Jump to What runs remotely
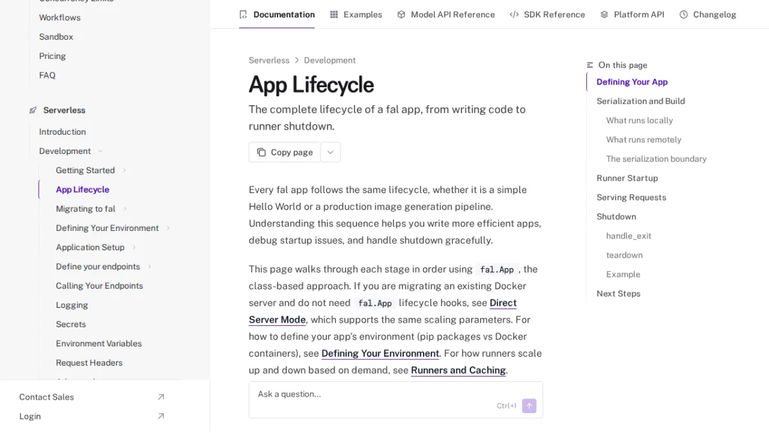Screen dimensions: 769x433 tap(643, 139)
